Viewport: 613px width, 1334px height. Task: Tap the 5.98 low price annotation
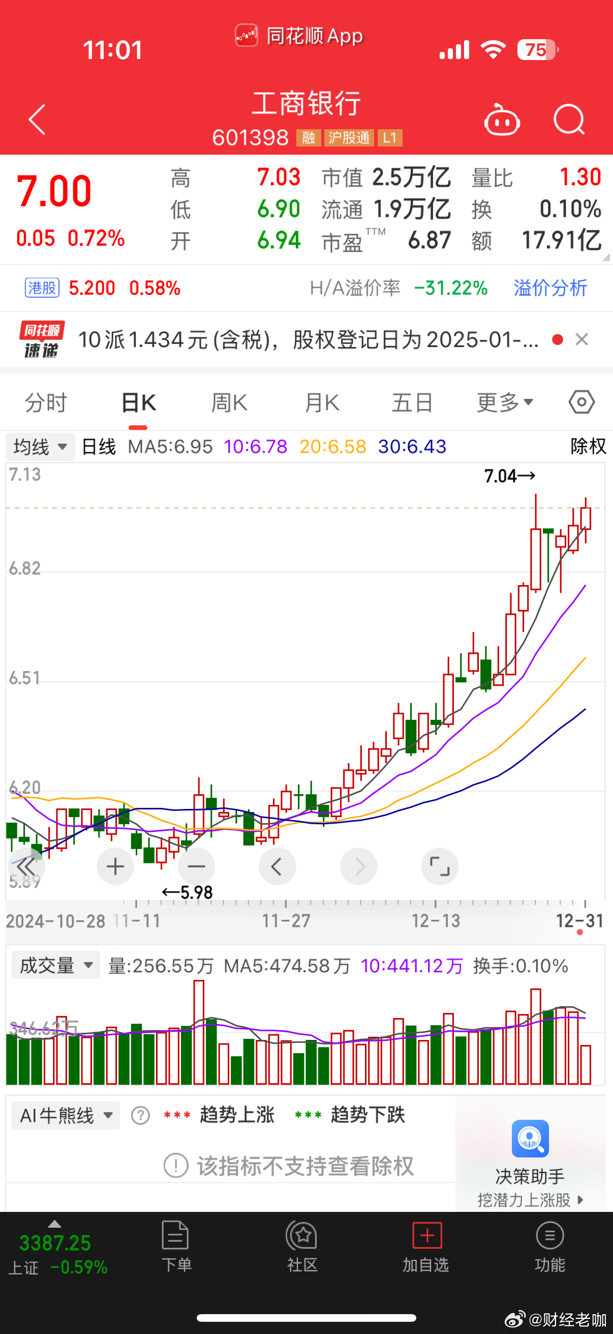(x=187, y=892)
